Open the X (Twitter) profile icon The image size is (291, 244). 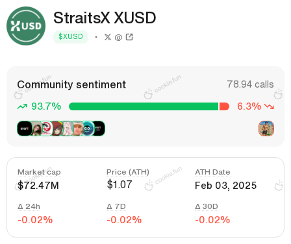tap(108, 37)
